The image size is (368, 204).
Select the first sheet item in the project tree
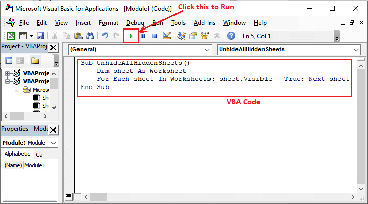coord(41,98)
